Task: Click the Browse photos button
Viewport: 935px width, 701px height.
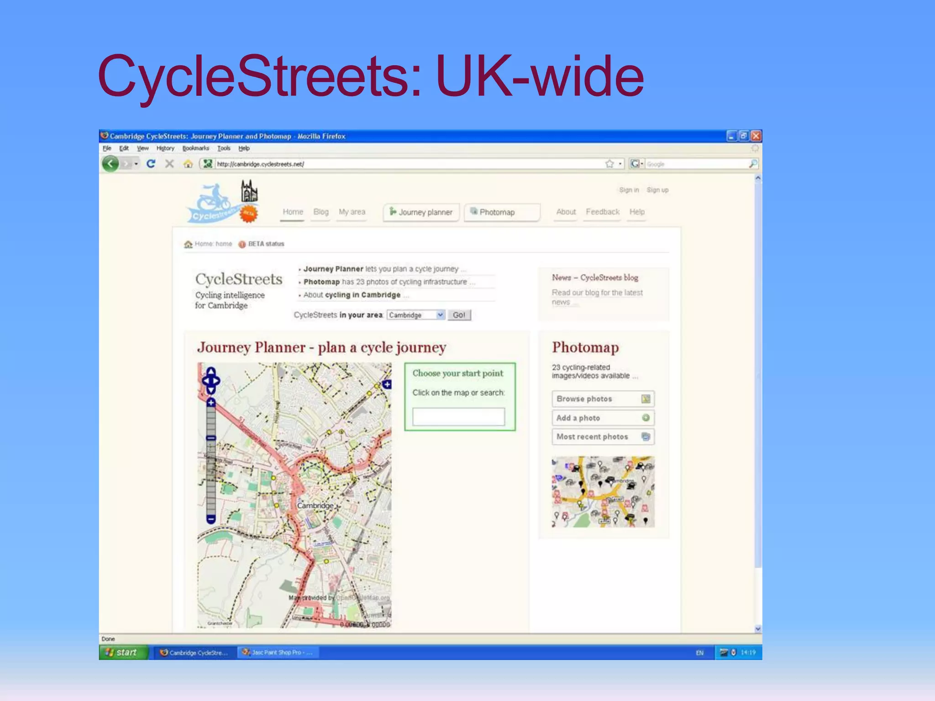Action: point(603,399)
